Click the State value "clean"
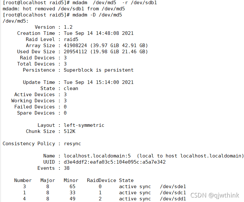This screenshot has width=244, height=202. tap(71, 88)
